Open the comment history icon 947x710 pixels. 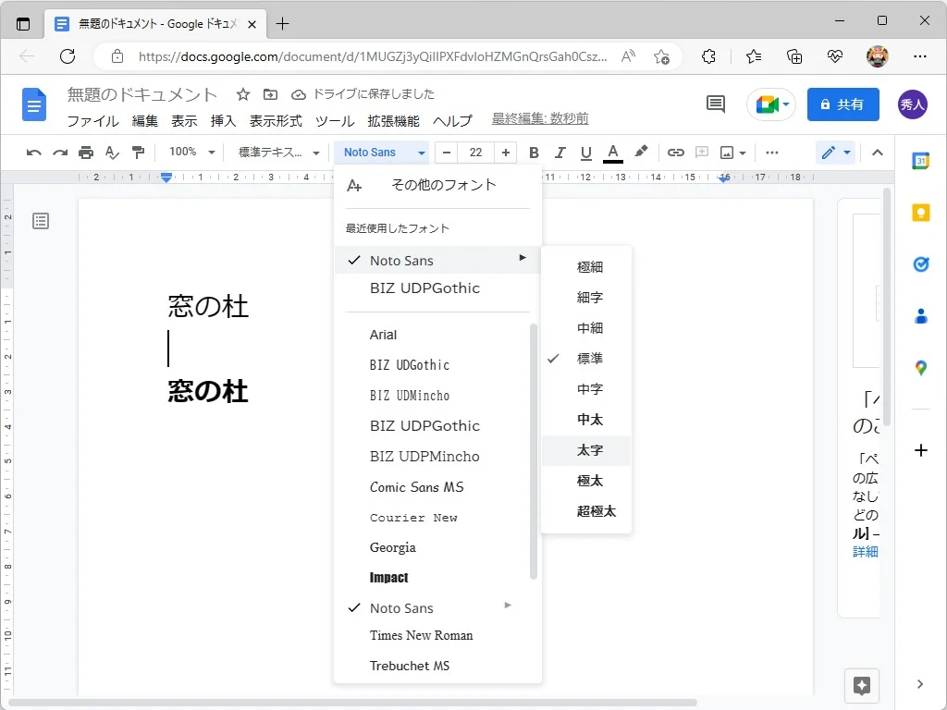click(716, 104)
